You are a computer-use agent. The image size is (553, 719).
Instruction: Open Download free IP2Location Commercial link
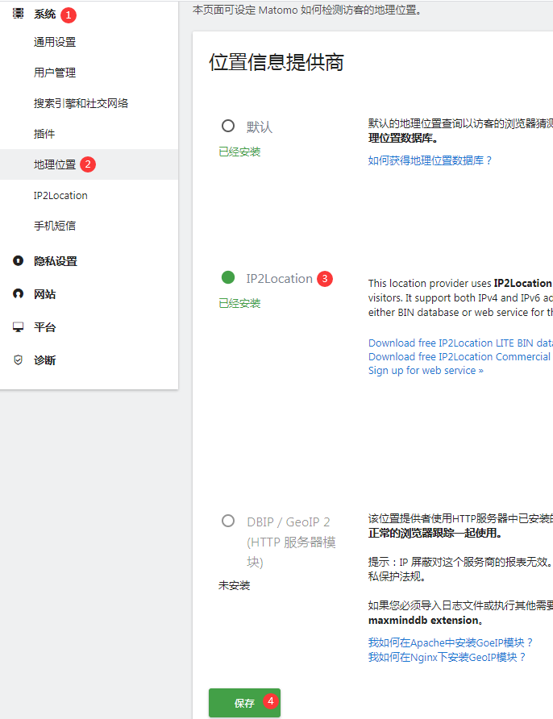[x=460, y=357]
